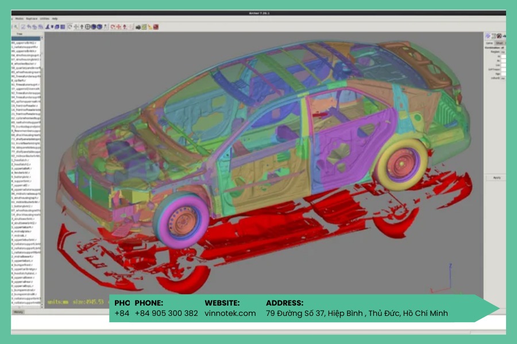
Task: Click the dark red icon atop right panel
Action: point(499,36)
